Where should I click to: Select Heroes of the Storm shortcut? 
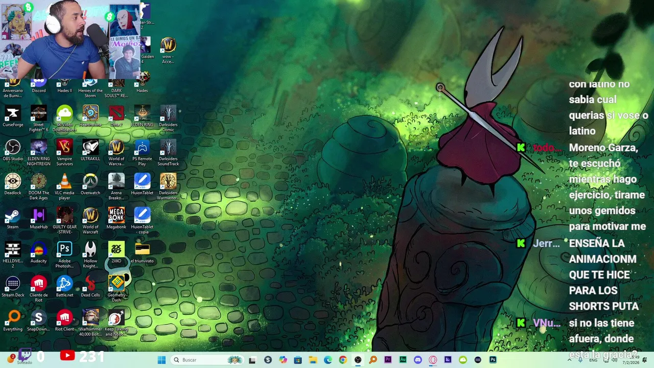(90, 88)
